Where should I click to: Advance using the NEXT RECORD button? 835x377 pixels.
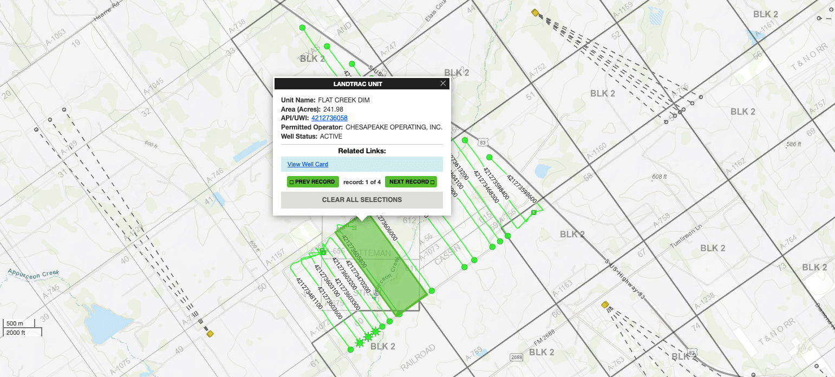(x=411, y=182)
